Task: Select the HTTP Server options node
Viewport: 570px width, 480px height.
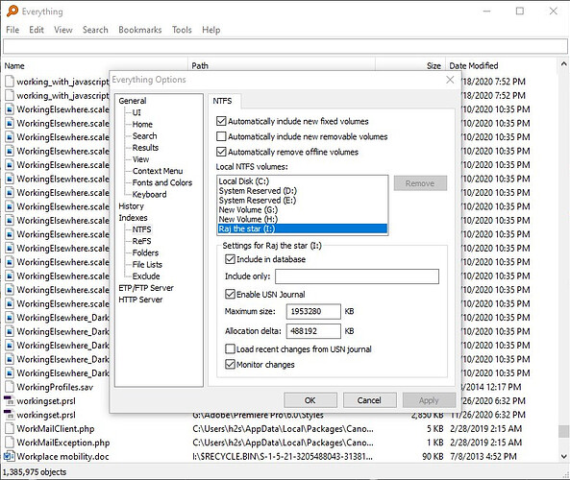Action: coord(140,300)
